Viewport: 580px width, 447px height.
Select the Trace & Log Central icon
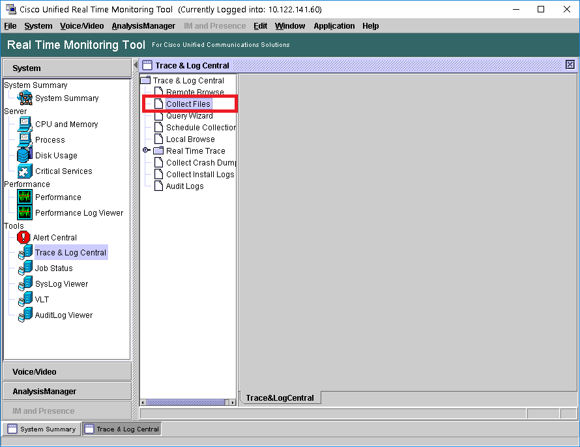pyautogui.click(x=70, y=253)
